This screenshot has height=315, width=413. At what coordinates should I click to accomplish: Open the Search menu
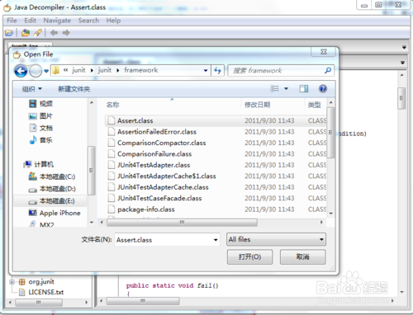coord(88,21)
